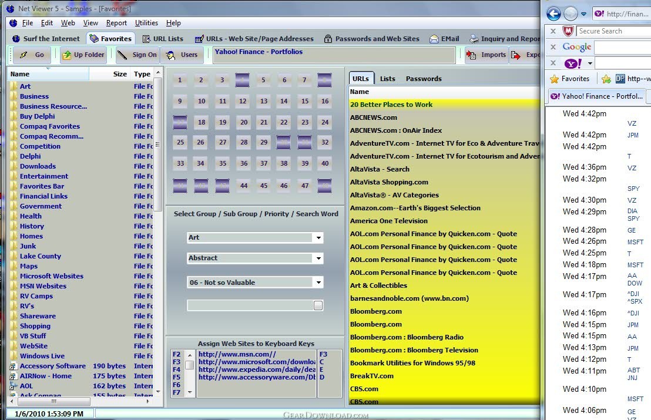Open the Edit menu
This screenshot has height=420, width=651.
point(46,23)
